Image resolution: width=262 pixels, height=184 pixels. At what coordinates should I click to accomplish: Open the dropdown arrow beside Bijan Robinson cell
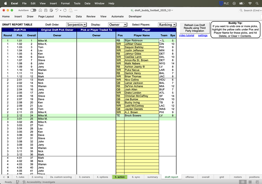tap(160, 40)
